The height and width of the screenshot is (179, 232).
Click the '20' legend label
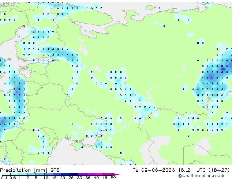click(63, 178)
